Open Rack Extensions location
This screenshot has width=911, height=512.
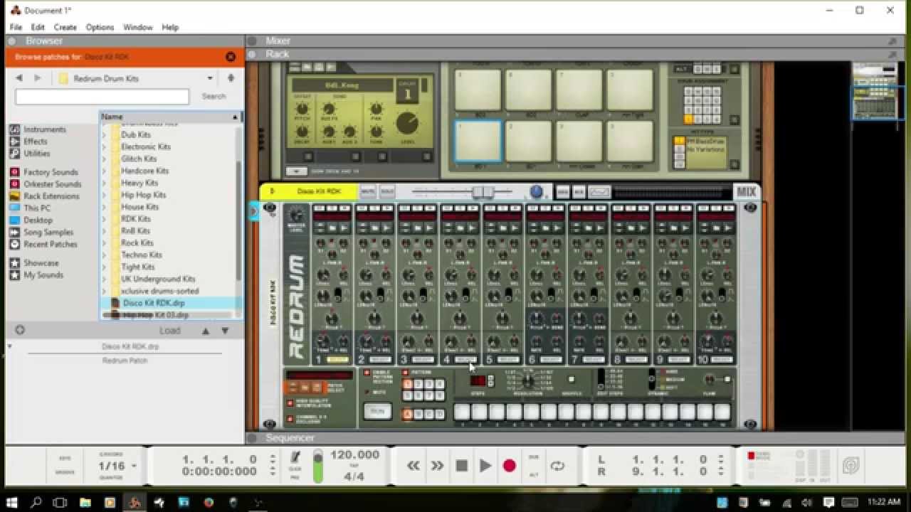(x=44, y=196)
